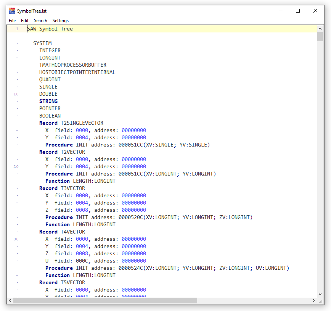The image size is (331, 311).
Task: Click the QUADINT type line
Action: point(50,79)
